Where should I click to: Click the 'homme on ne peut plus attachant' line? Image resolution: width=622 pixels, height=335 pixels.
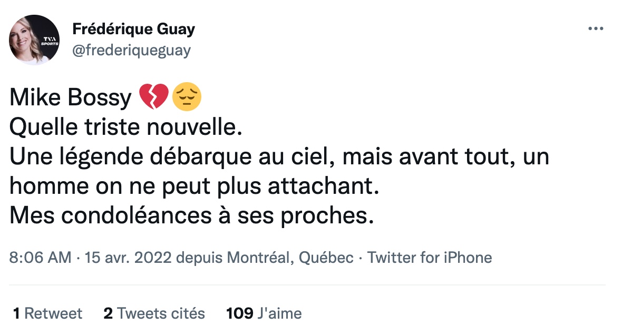pos(194,187)
